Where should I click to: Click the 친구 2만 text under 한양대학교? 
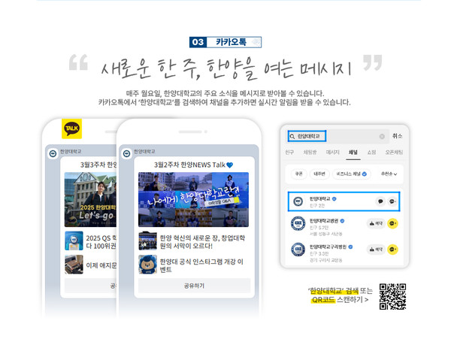tap(317, 205)
